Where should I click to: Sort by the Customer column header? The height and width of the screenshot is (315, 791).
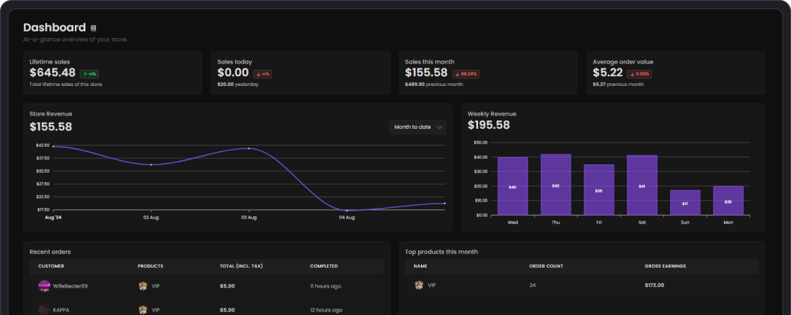click(x=51, y=266)
